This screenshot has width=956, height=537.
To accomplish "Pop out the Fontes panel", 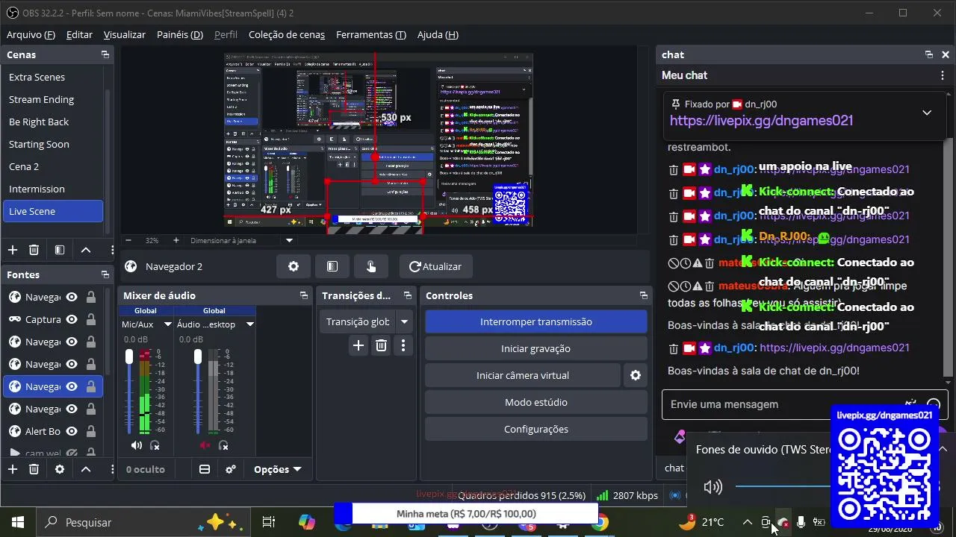I will [x=105, y=274].
